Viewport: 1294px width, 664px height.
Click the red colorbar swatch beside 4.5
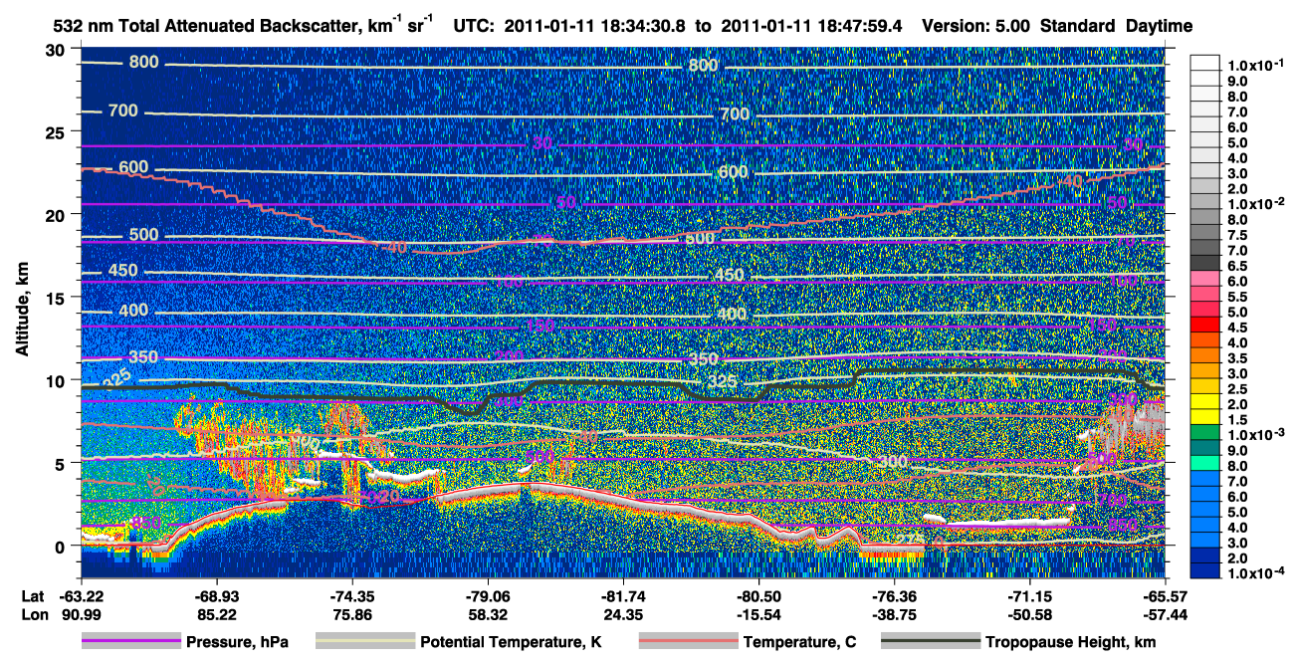tap(1205, 327)
